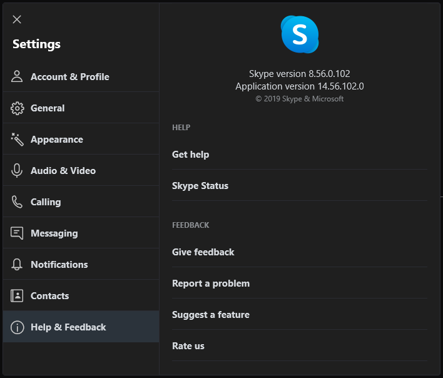Open the General settings section

pos(81,108)
